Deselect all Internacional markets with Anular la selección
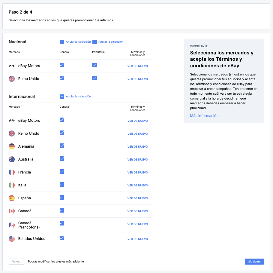This screenshot has width=273, height=273. [x=76, y=97]
